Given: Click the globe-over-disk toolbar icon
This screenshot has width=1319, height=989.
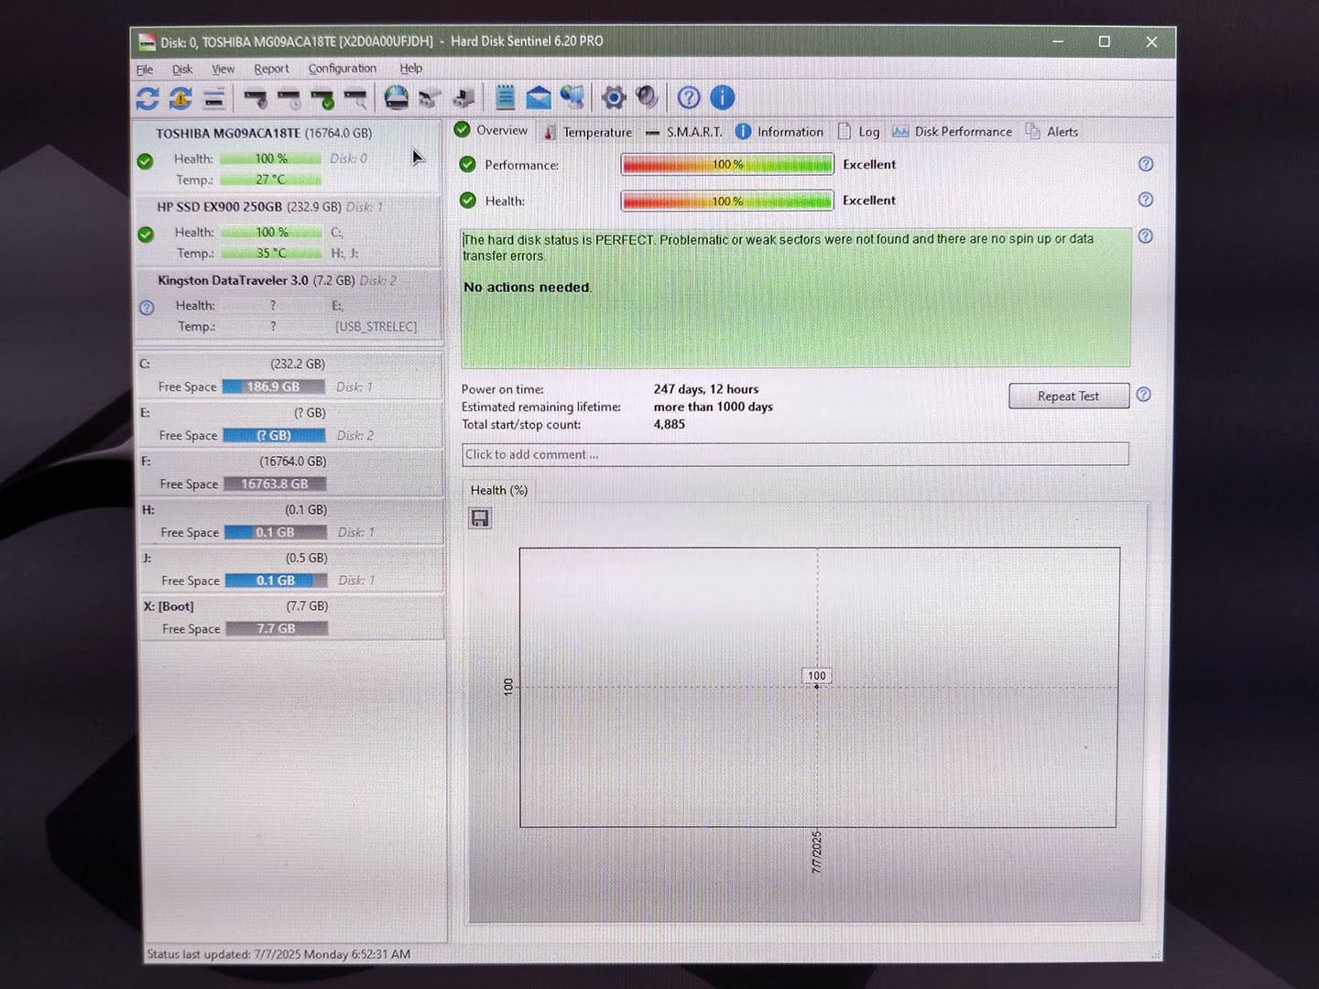Looking at the screenshot, I should 396,97.
